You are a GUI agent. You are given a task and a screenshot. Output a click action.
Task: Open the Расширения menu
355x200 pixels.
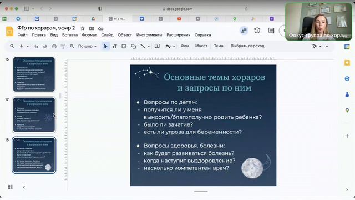point(179,35)
